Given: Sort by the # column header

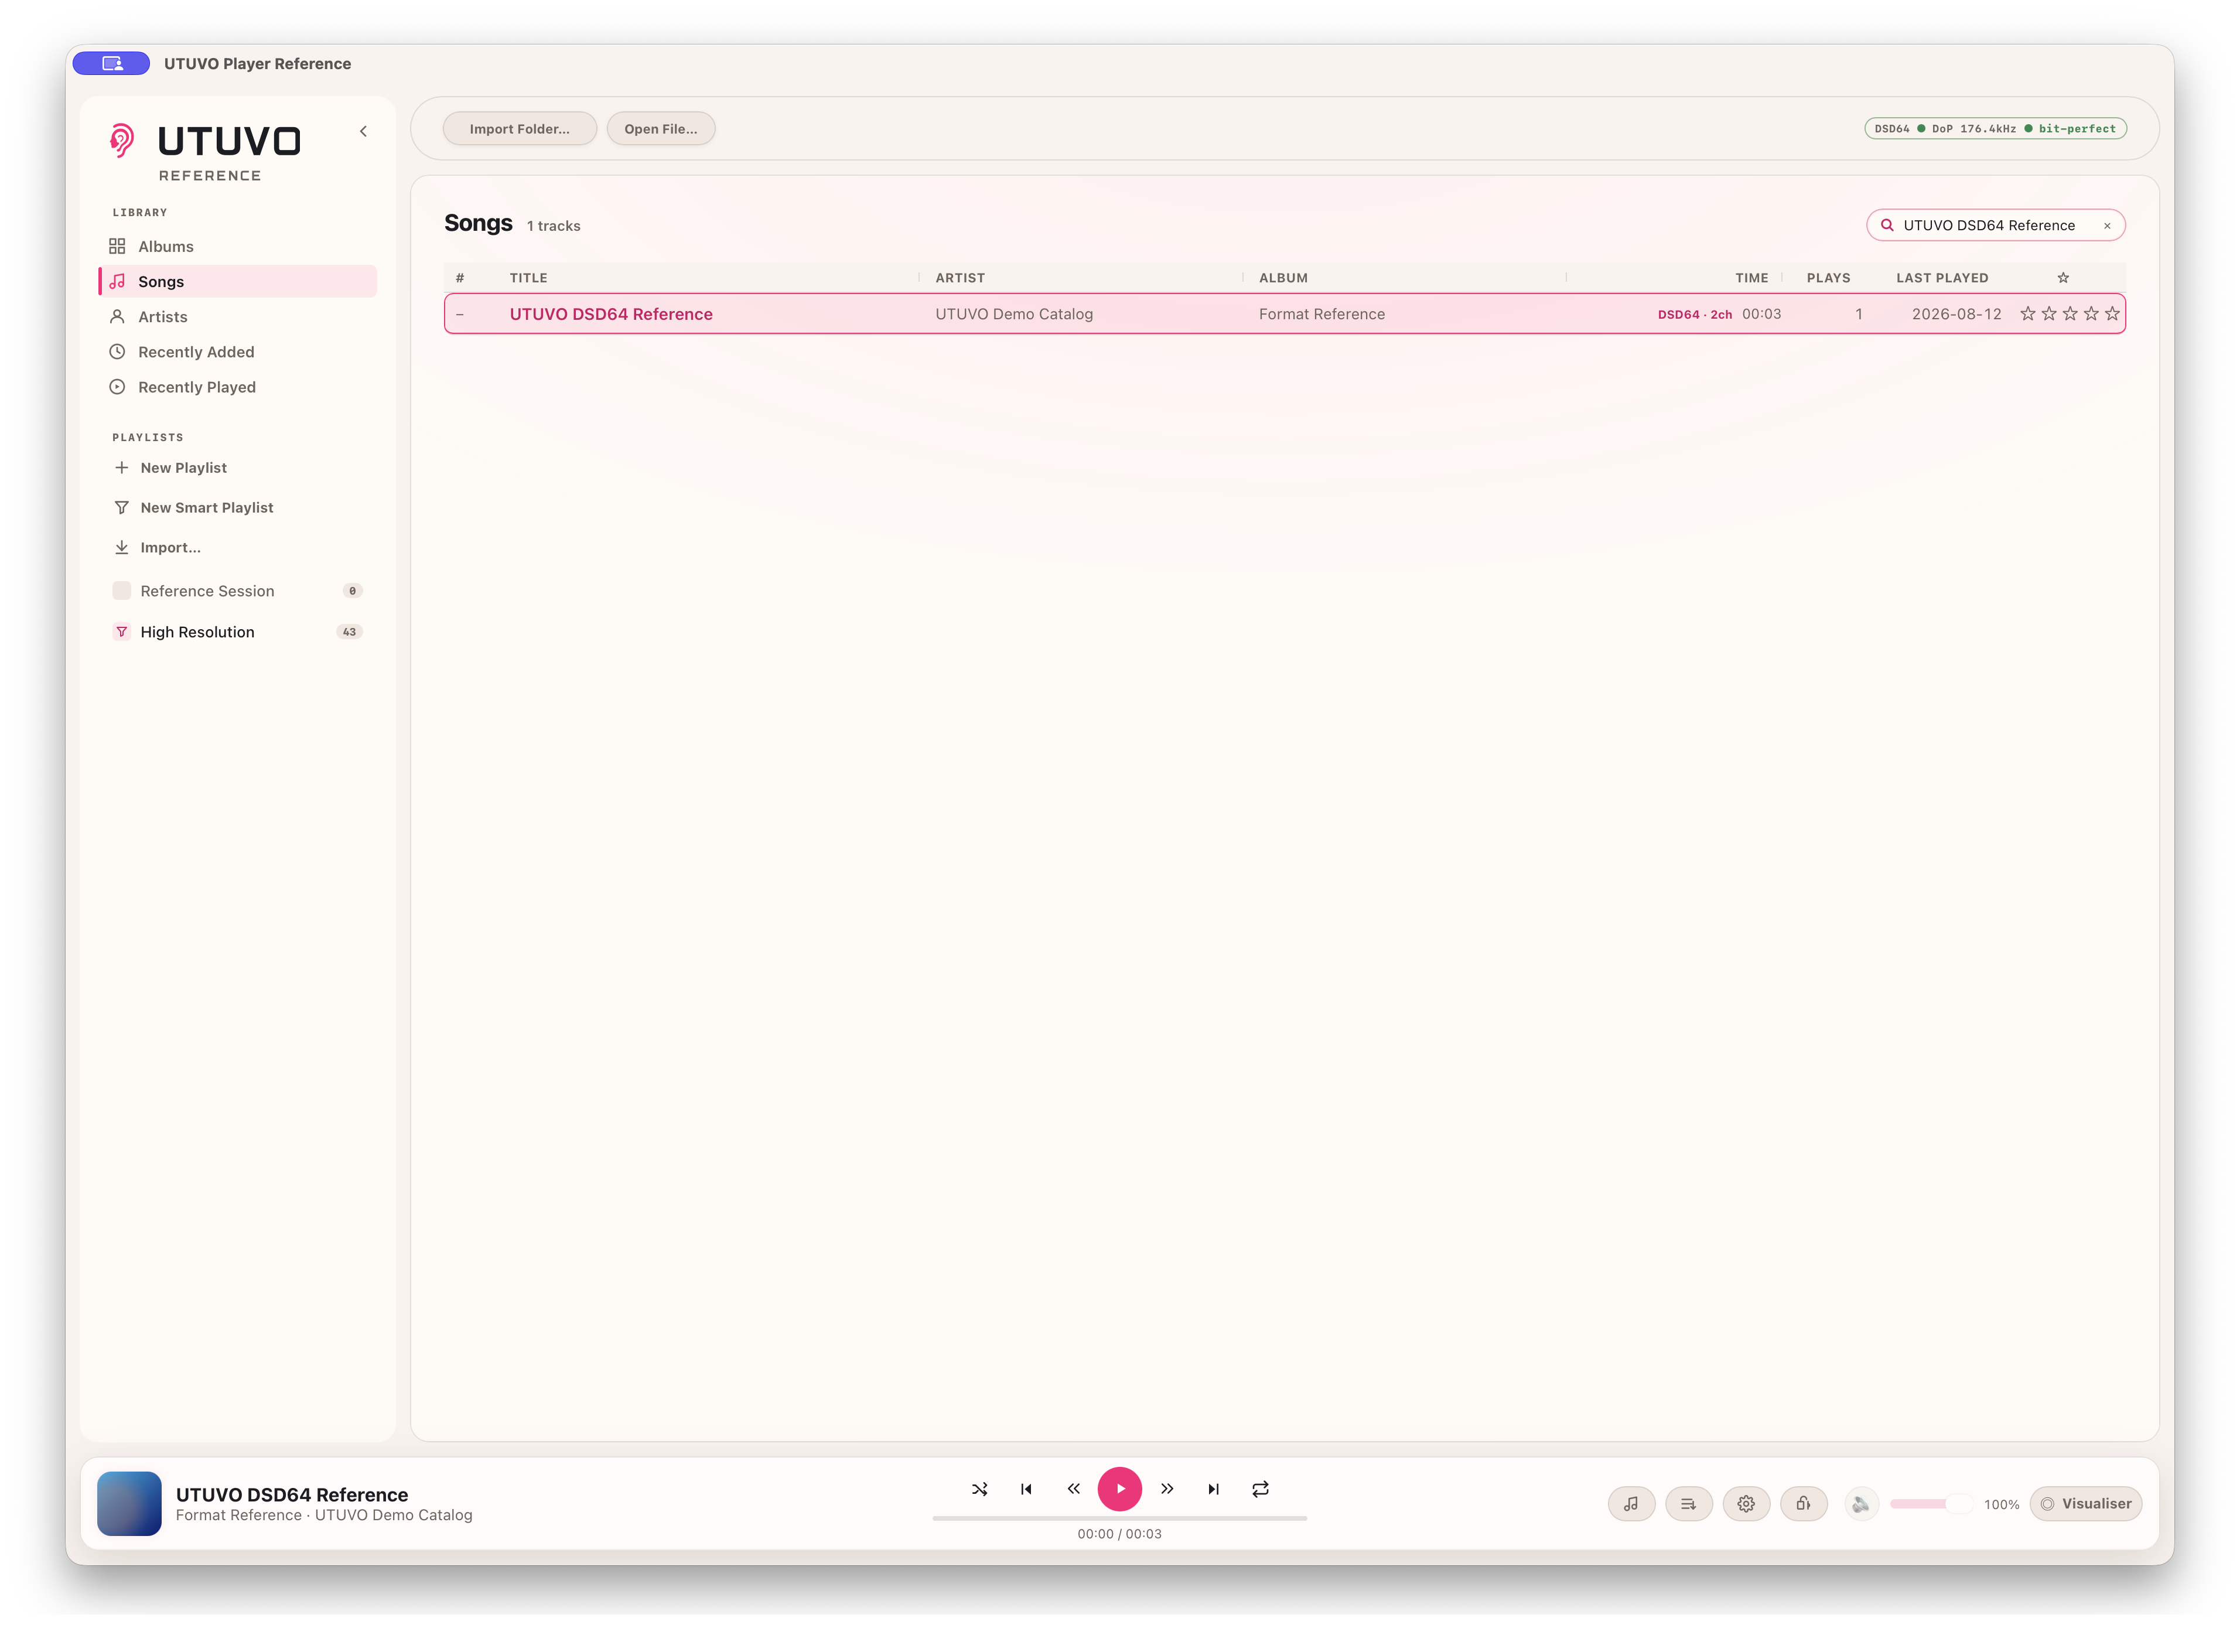Looking at the screenshot, I should pos(460,278).
